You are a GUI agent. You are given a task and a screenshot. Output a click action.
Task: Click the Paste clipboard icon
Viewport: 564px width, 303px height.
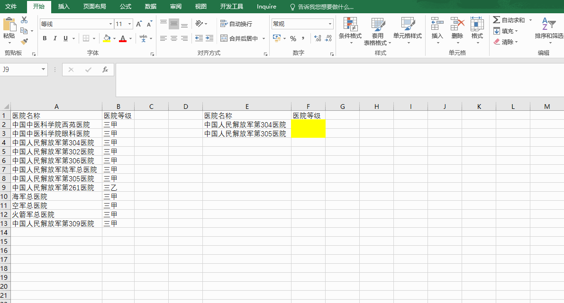9,25
